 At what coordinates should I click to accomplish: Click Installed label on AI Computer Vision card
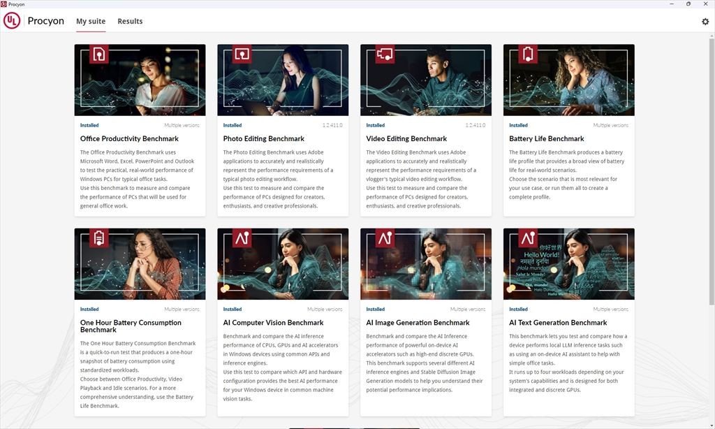click(233, 309)
